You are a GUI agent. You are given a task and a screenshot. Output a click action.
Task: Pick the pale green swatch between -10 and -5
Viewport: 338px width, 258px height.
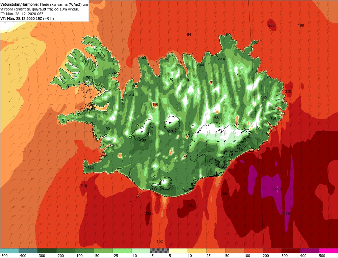[141, 251]
